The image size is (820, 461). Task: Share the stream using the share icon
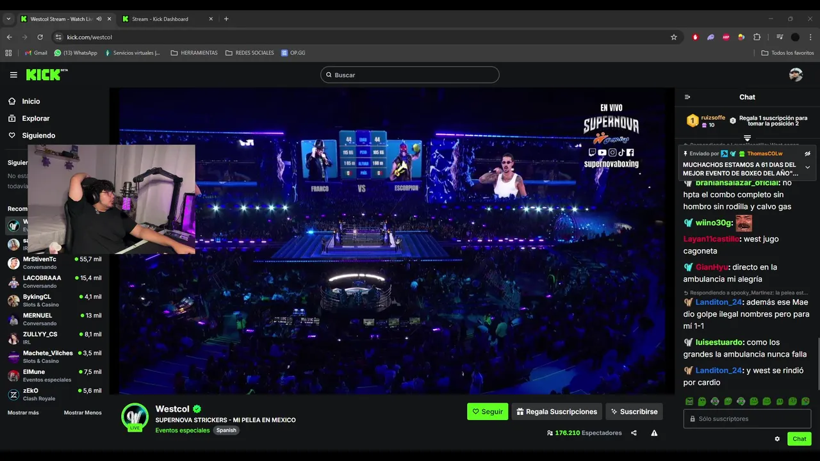pyautogui.click(x=634, y=433)
